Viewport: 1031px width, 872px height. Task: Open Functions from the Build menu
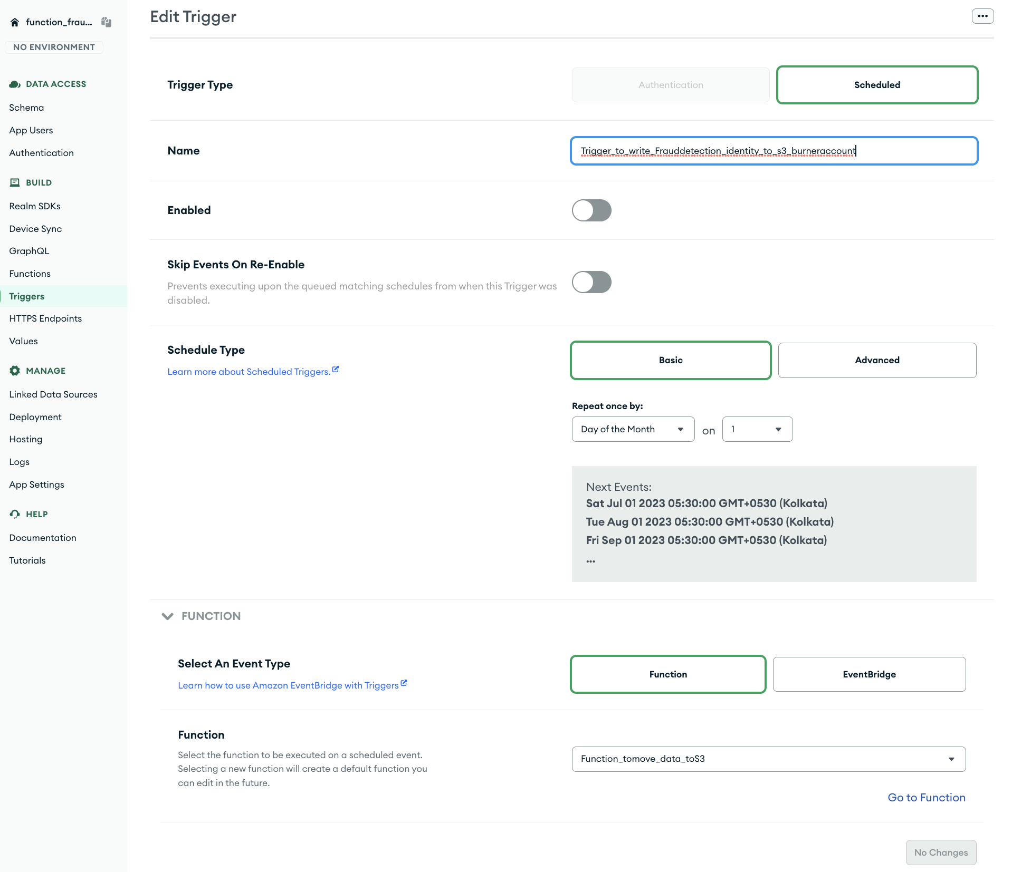point(30,273)
